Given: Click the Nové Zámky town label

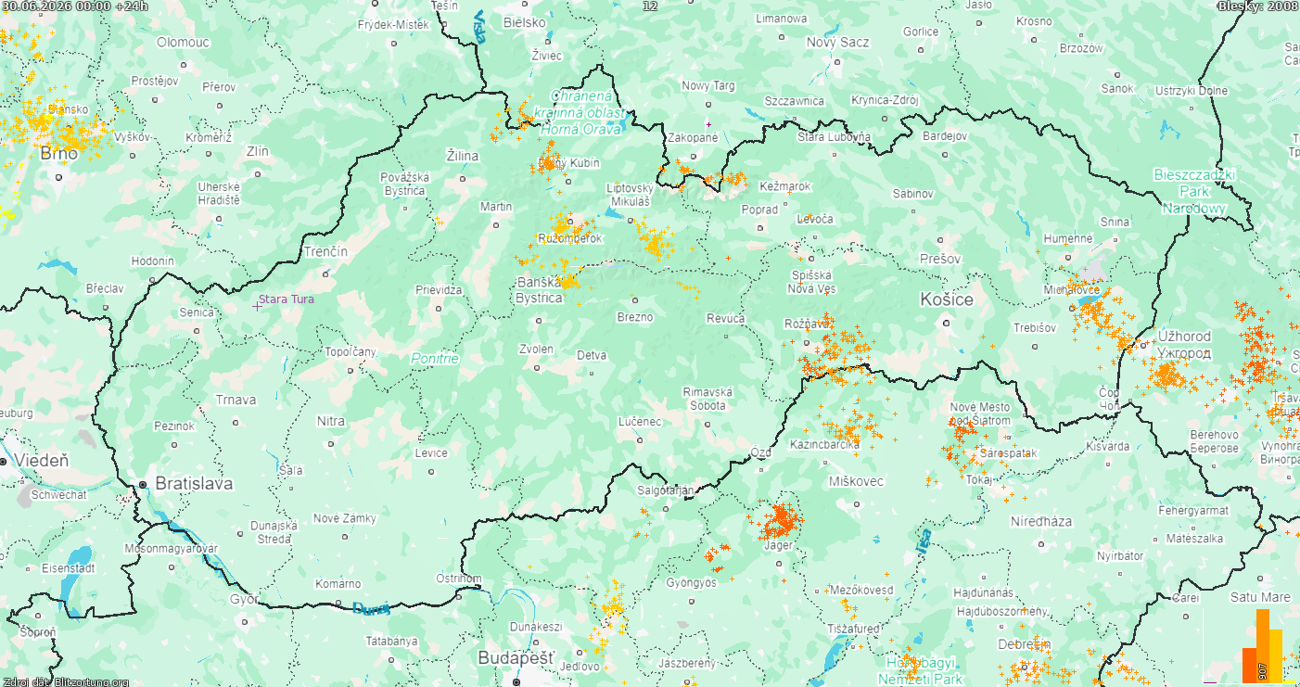Looking at the screenshot, I should pyautogui.click(x=344, y=518).
